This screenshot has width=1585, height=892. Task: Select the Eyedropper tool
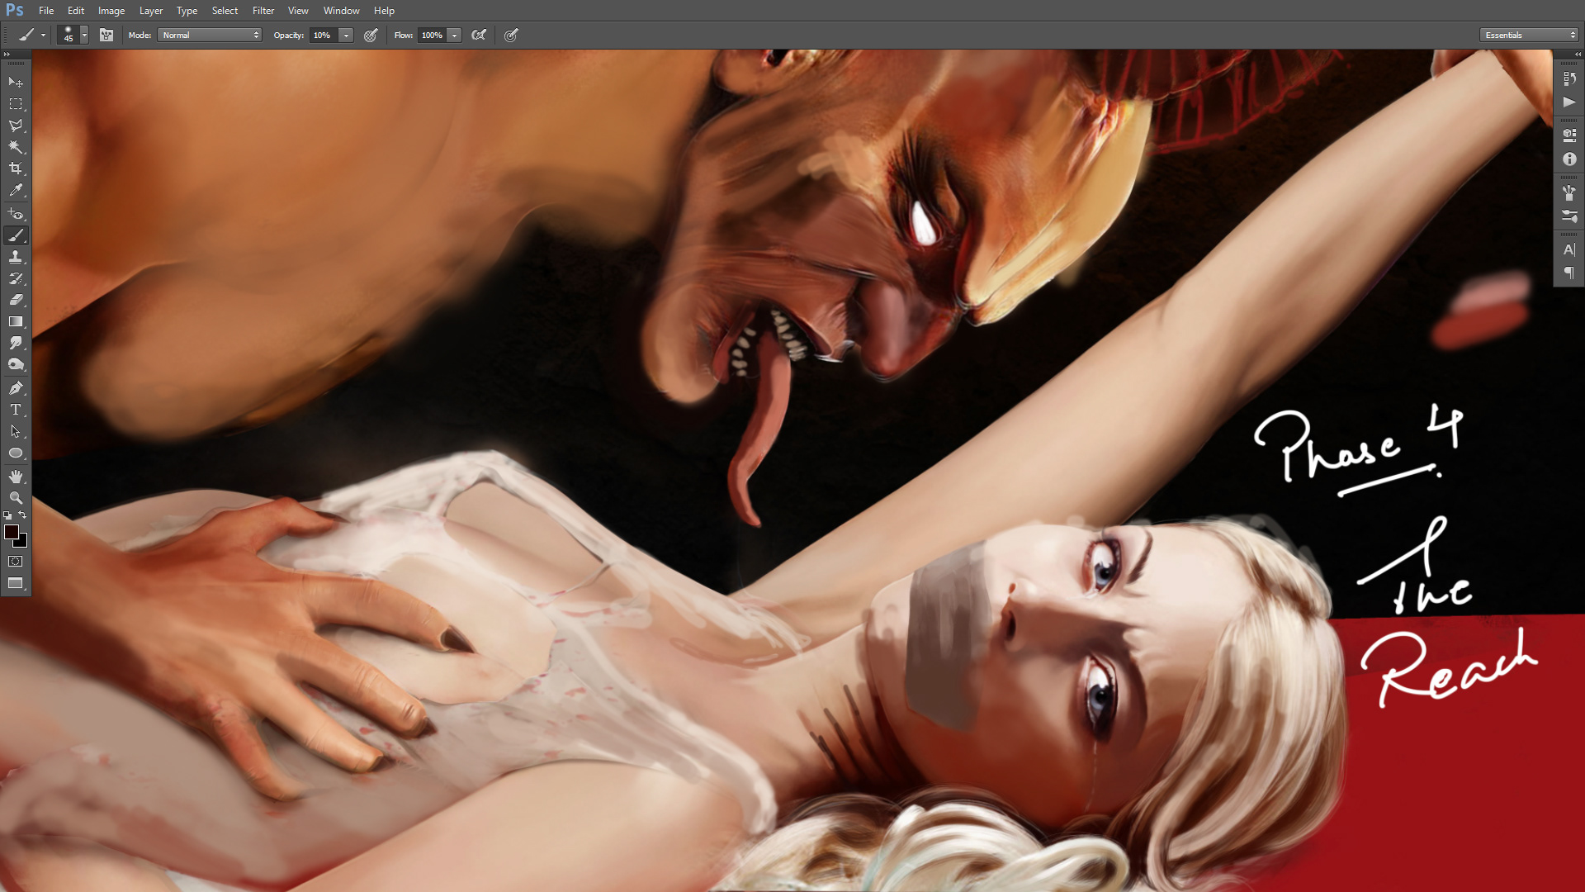pyautogui.click(x=16, y=190)
